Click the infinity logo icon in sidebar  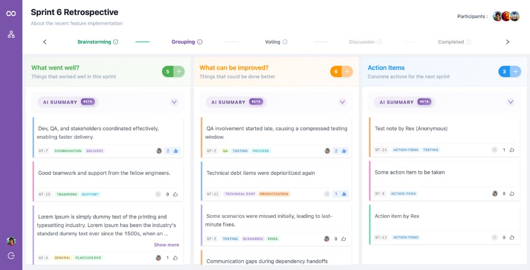pyautogui.click(x=11, y=13)
